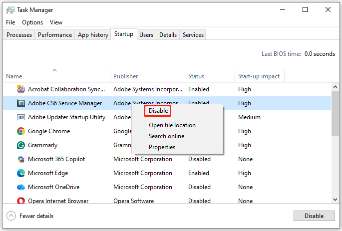Click the vertical scrollbar thumb
This screenshot has height=231, width=342.
point(335,114)
